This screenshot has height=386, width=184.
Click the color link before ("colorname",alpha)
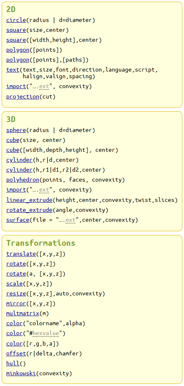14,323
